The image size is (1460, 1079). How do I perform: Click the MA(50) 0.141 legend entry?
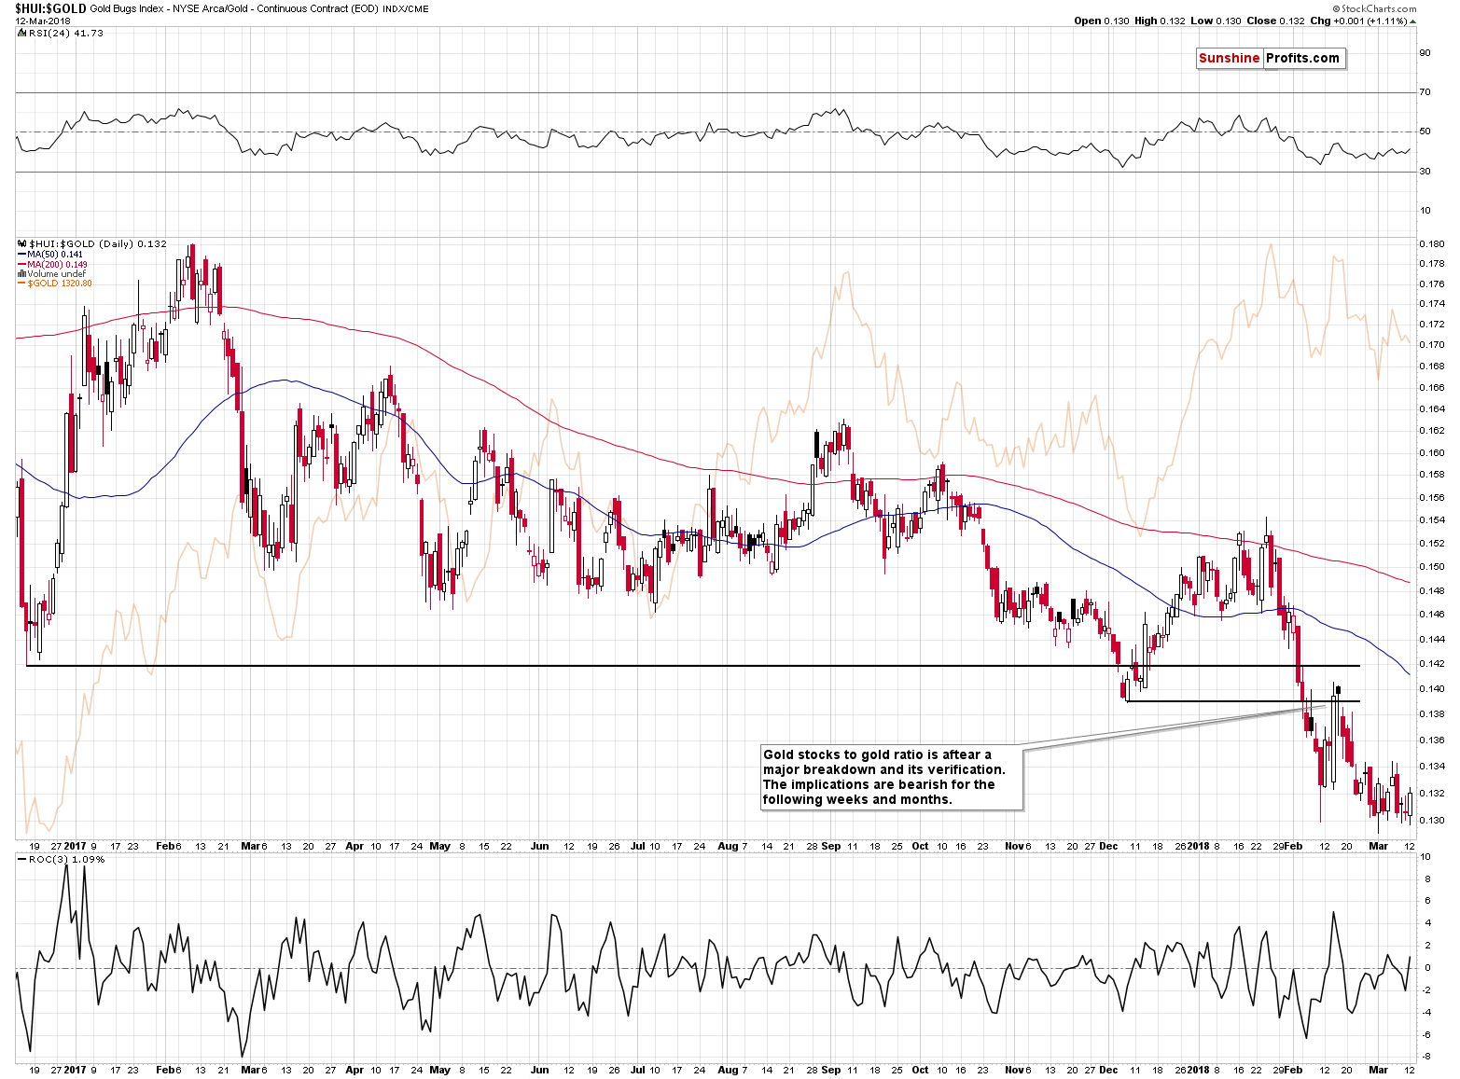50,254
